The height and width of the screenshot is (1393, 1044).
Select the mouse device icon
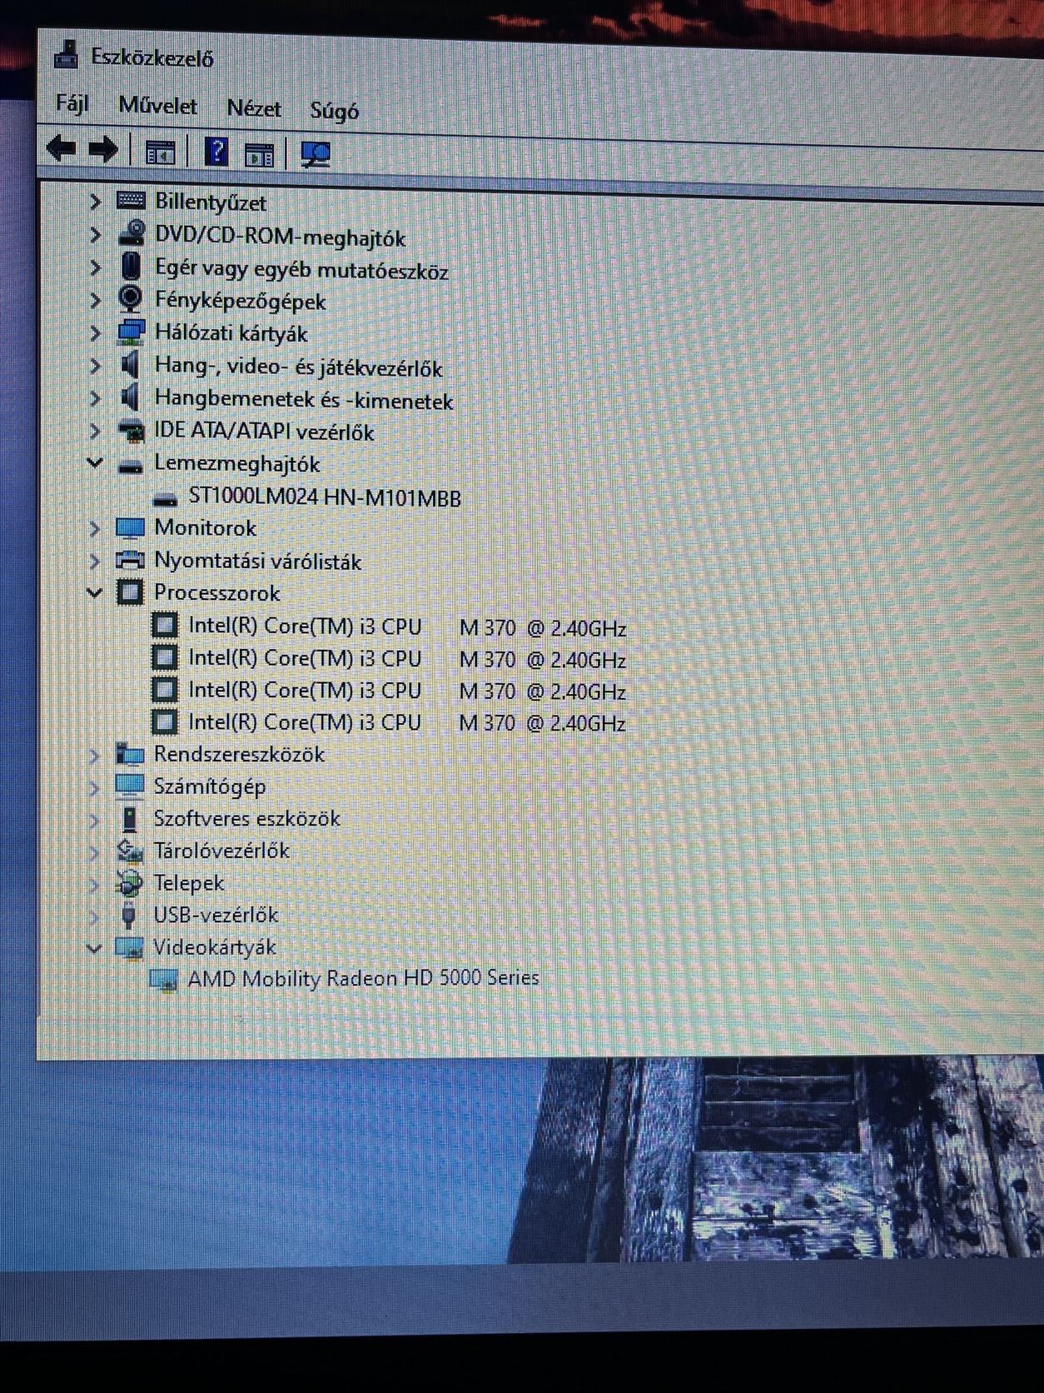131,267
